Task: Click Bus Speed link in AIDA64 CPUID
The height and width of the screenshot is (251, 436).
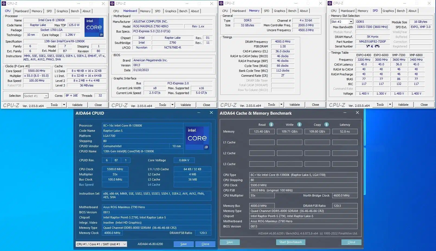Action: coord(86,185)
